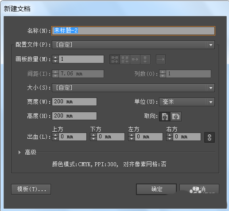Screen dimensions: 229x211
Task: Open the 单位 units dropdown
Action: pos(187,102)
